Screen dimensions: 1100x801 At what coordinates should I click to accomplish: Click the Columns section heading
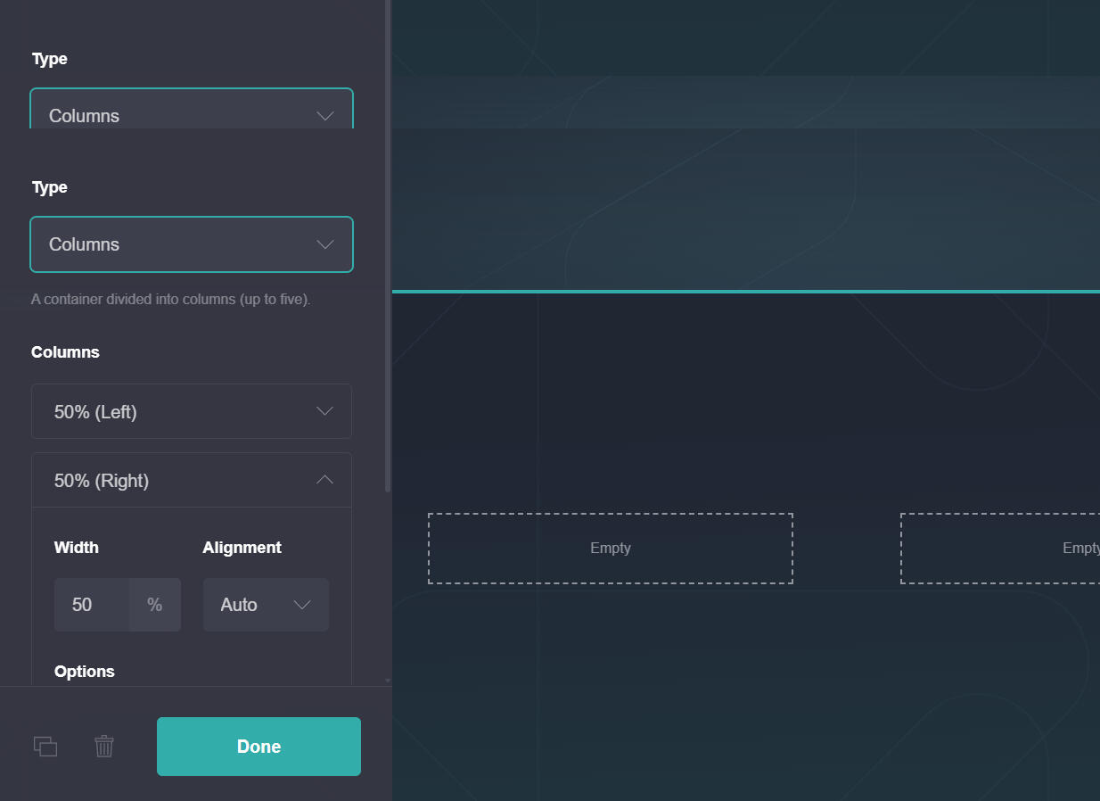coord(65,352)
